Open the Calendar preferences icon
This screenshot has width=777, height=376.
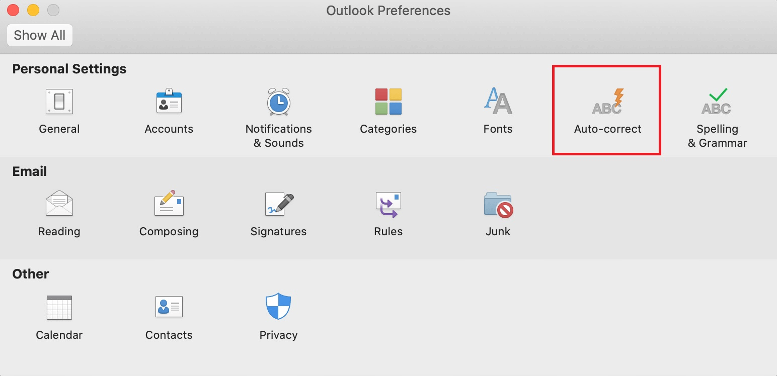point(59,308)
